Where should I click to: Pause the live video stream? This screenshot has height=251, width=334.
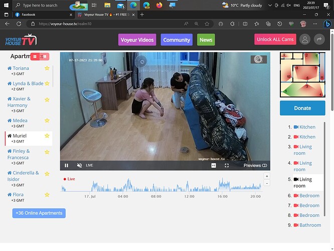[66, 166]
